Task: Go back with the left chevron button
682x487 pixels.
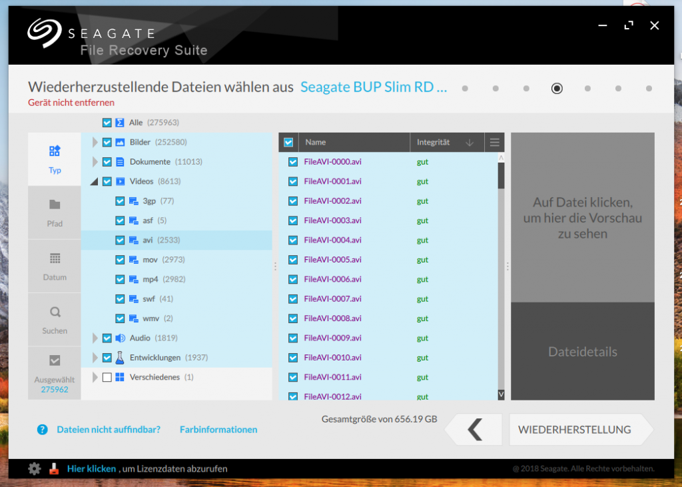Action: (474, 430)
